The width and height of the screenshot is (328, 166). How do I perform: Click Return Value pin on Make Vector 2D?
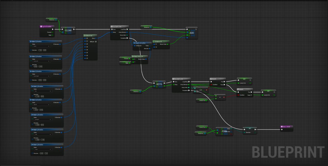(146, 59)
